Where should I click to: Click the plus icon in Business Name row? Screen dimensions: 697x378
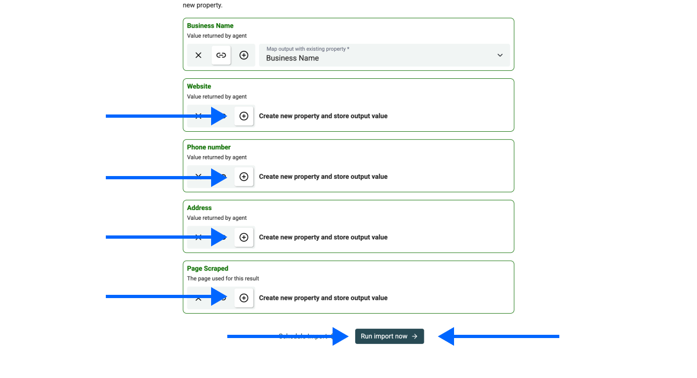click(244, 55)
